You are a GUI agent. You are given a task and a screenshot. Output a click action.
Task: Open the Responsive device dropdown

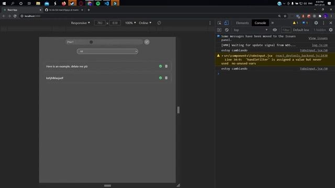(x=80, y=23)
